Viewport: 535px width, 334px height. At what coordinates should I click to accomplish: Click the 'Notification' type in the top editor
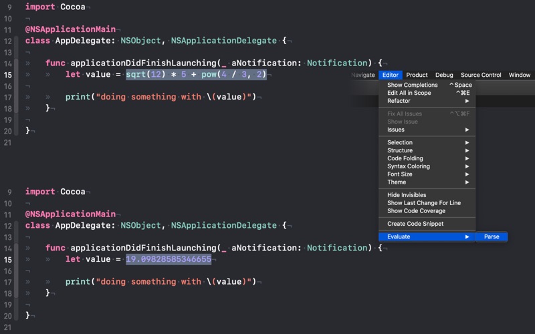(x=337, y=63)
